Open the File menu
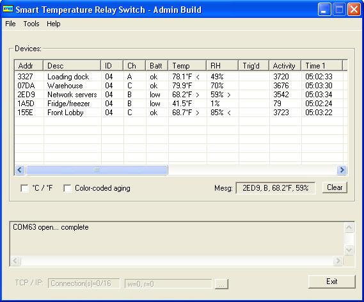The height and width of the screenshot is (302, 364). 10,24
